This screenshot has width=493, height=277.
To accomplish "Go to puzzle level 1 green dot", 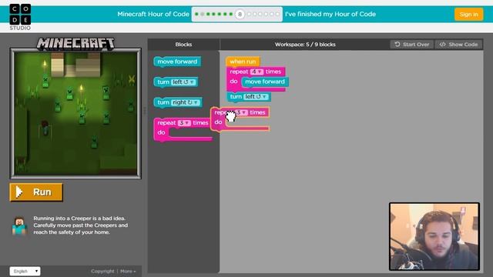I will tap(196, 14).
